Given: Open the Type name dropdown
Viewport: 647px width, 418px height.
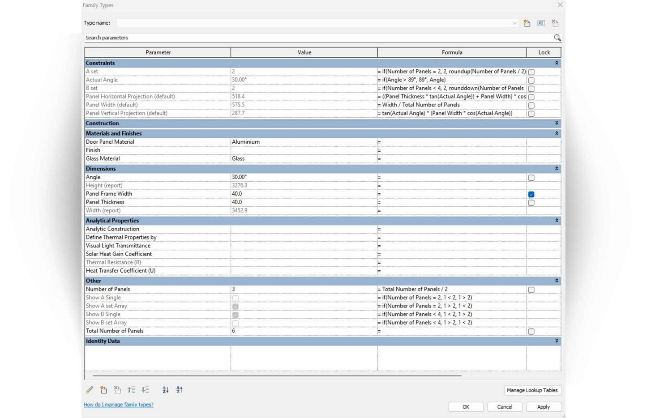Looking at the screenshot, I should coord(514,23).
